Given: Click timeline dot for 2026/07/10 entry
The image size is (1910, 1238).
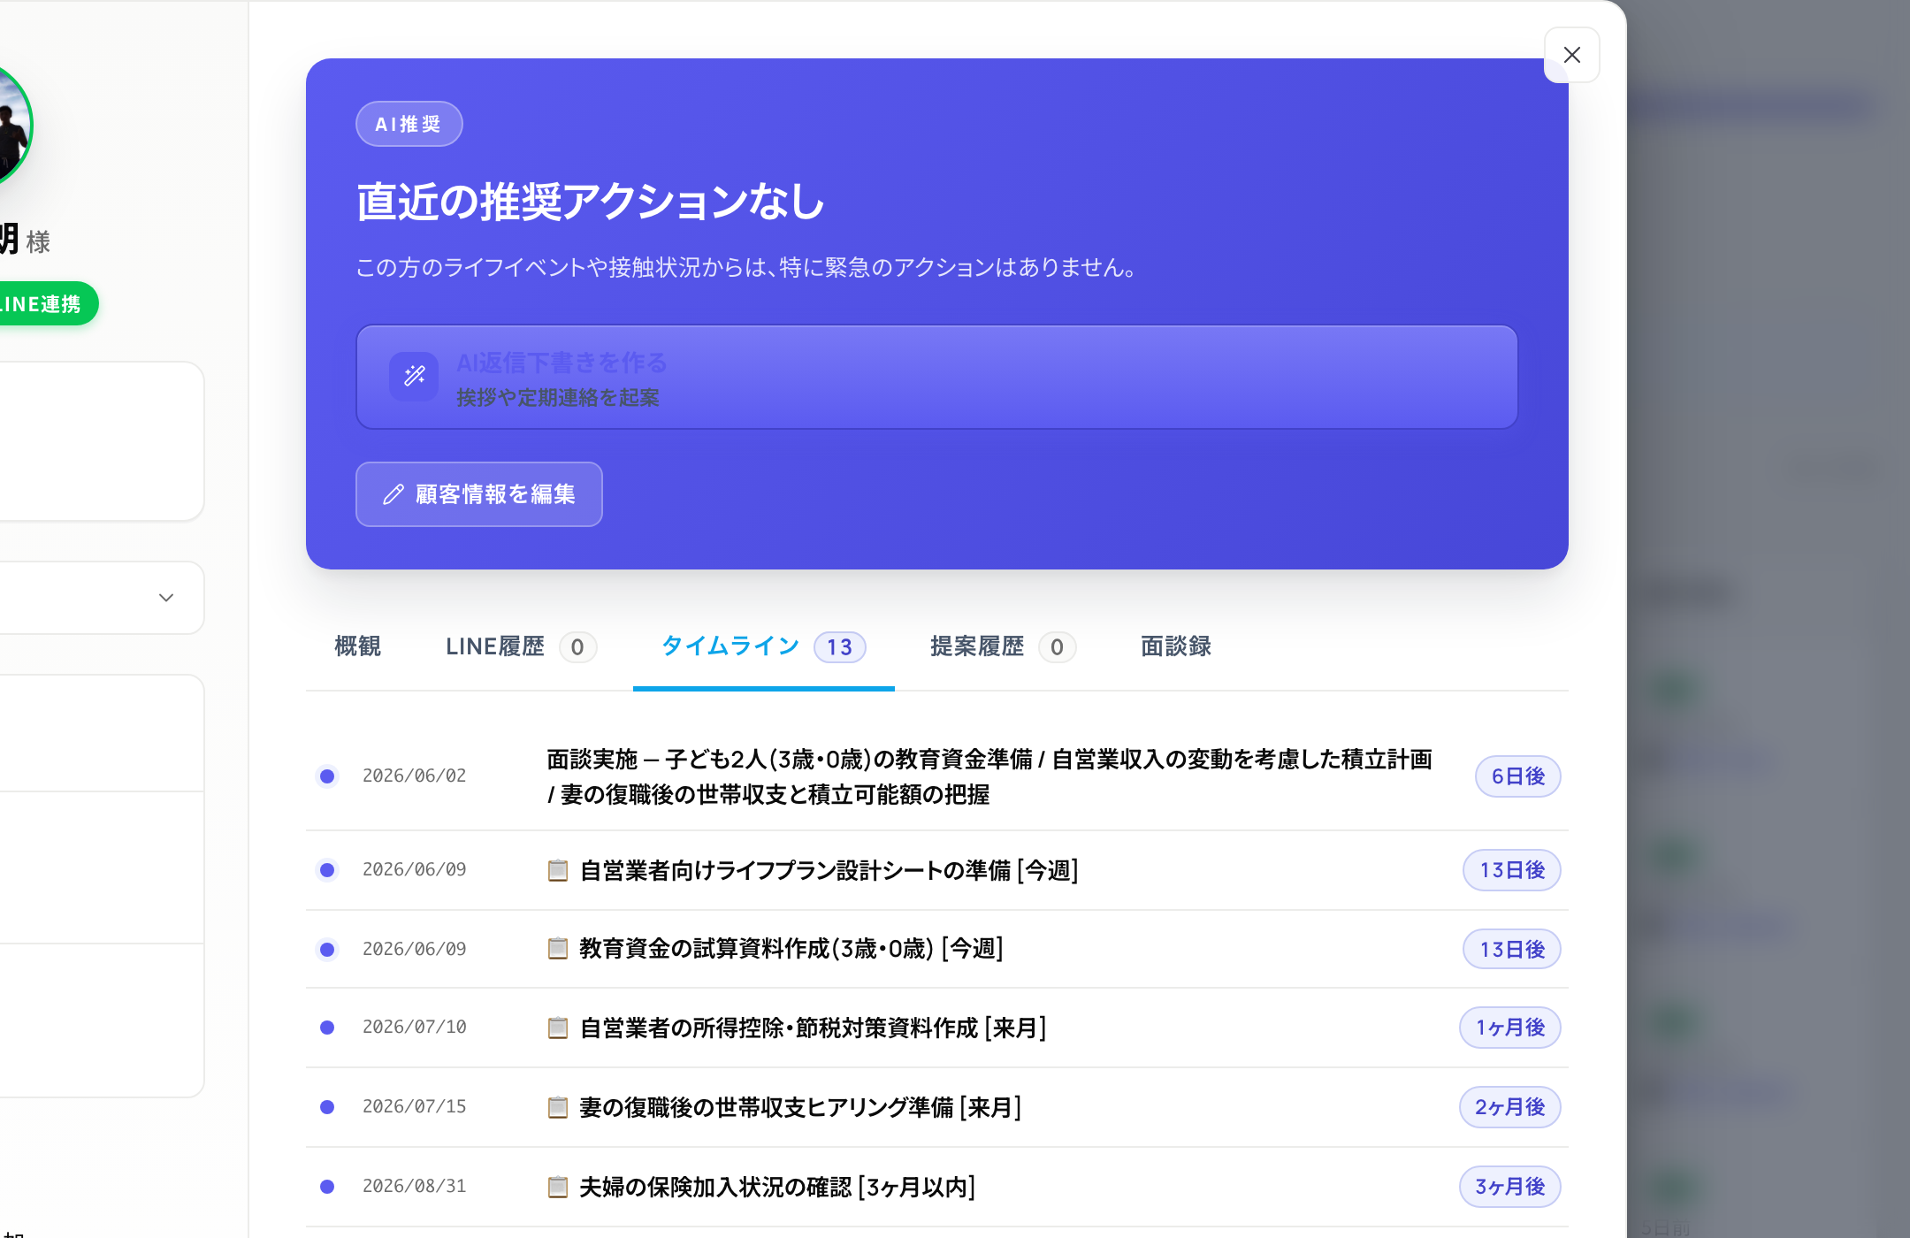Looking at the screenshot, I should click(x=327, y=1028).
